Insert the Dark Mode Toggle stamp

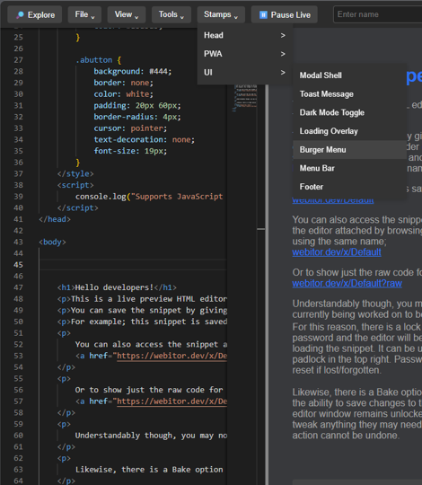coord(349,112)
